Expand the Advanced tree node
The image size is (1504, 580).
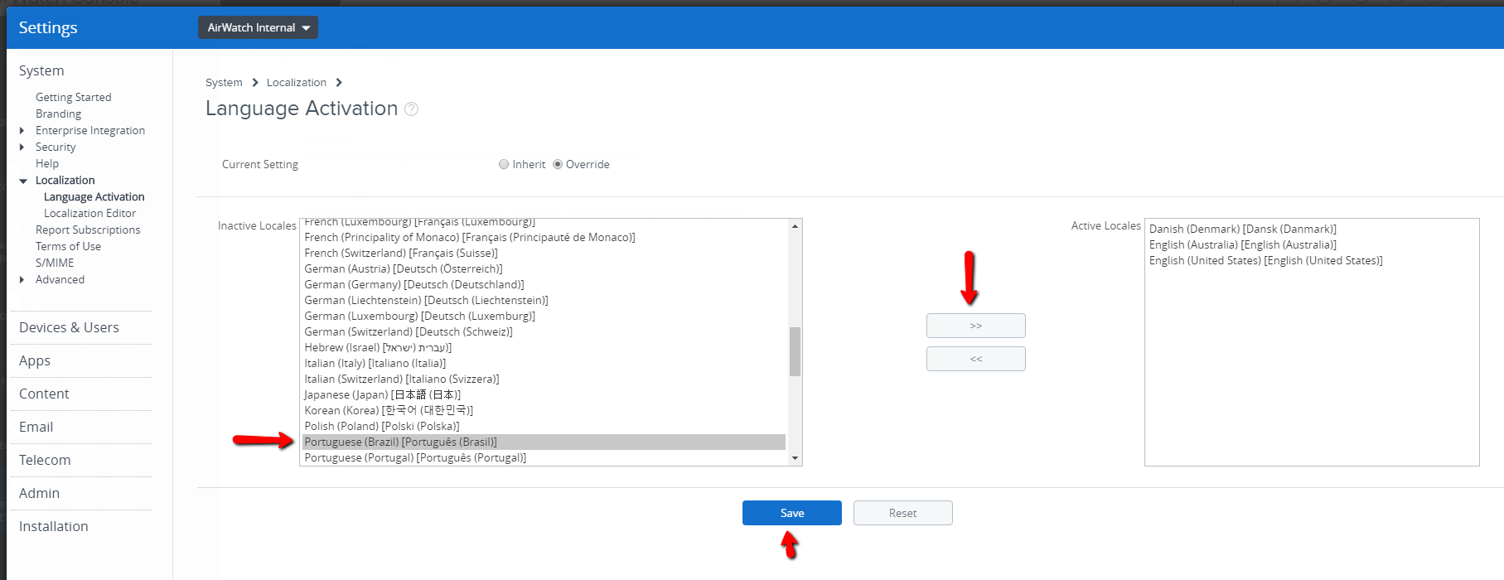coord(22,279)
